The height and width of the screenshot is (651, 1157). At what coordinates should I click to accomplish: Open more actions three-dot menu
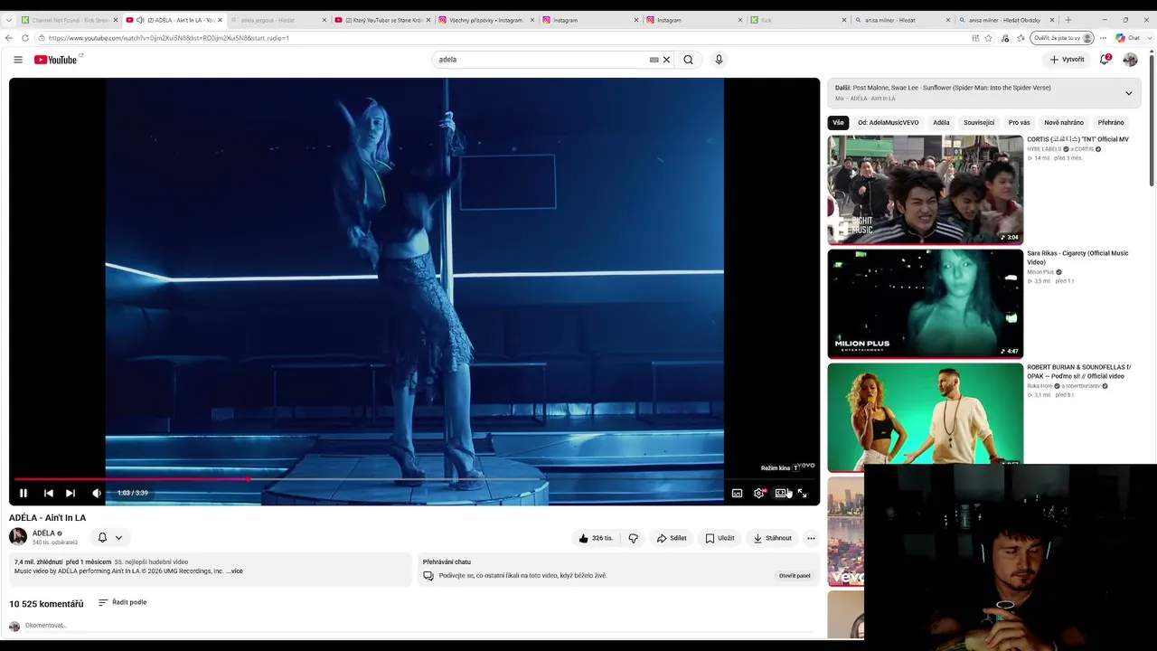[x=811, y=538]
